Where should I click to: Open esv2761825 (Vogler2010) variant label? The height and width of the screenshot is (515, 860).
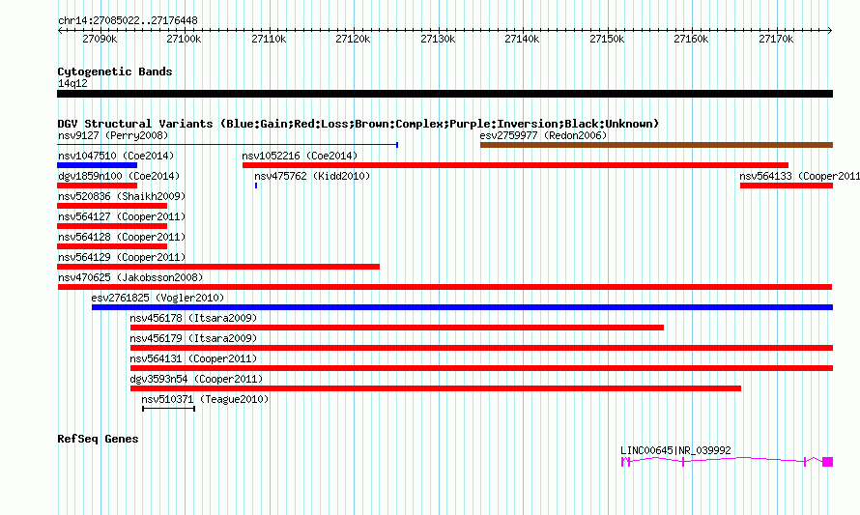[158, 298]
